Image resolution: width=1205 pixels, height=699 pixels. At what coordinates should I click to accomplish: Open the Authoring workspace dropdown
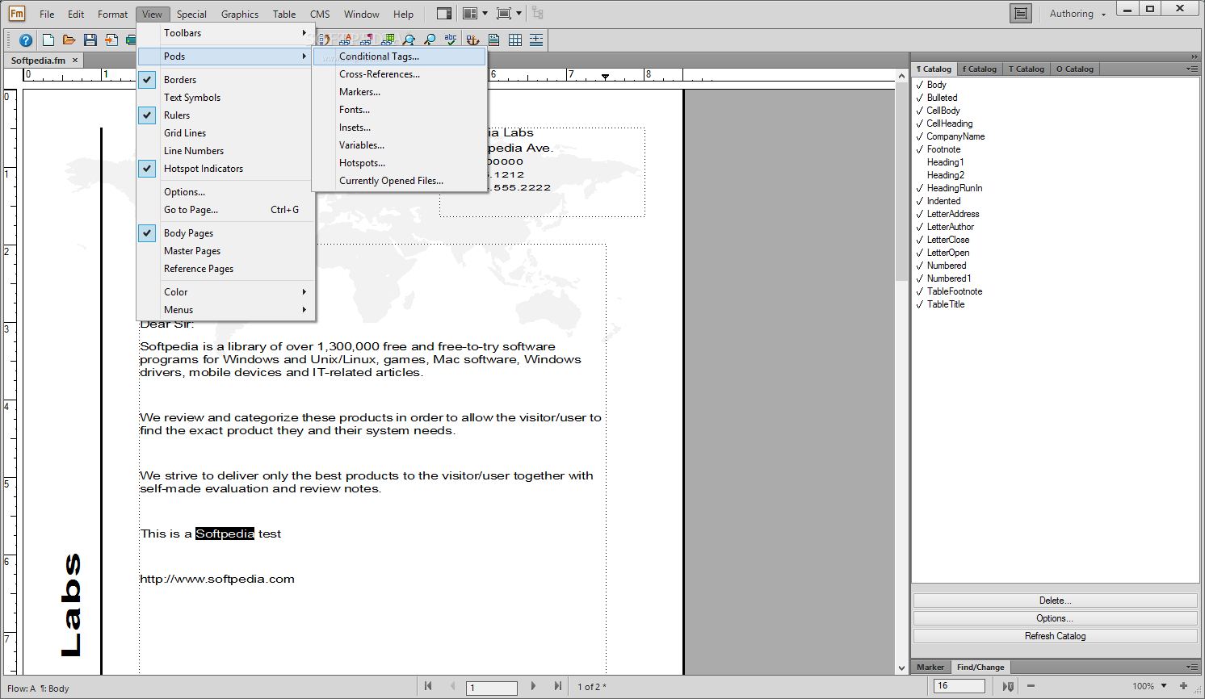coord(1077,14)
